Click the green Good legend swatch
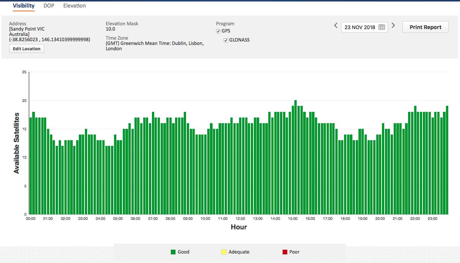 click(173, 252)
